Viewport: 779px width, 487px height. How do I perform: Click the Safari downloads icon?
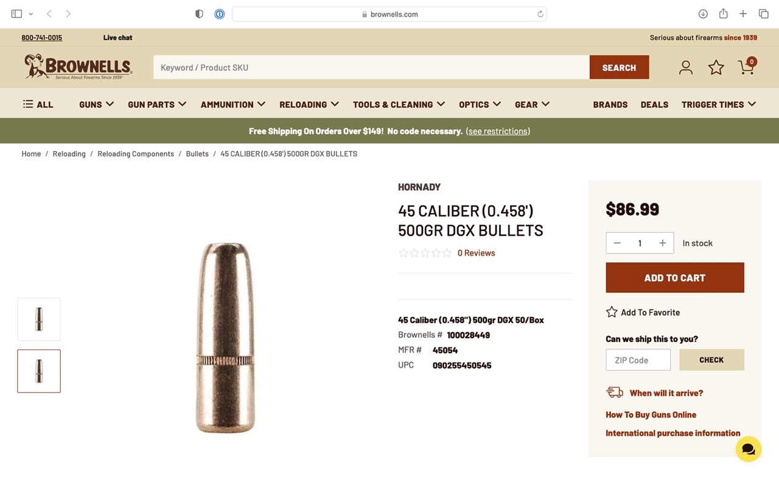point(703,14)
